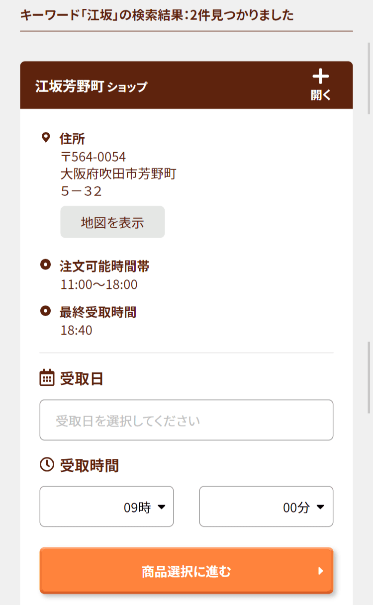Click the postal code 〒564-0054
This screenshot has width=373, height=605.
click(x=93, y=157)
